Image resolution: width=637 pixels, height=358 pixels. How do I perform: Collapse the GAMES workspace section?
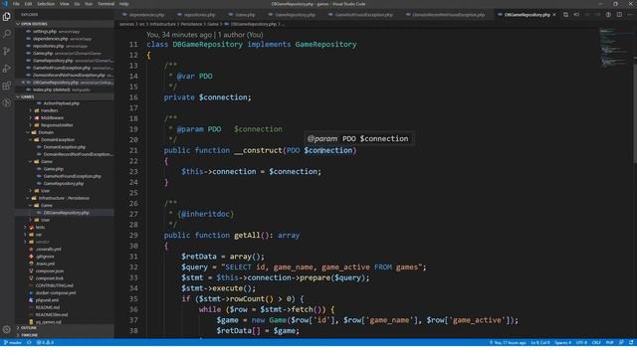pyautogui.click(x=18, y=97)
